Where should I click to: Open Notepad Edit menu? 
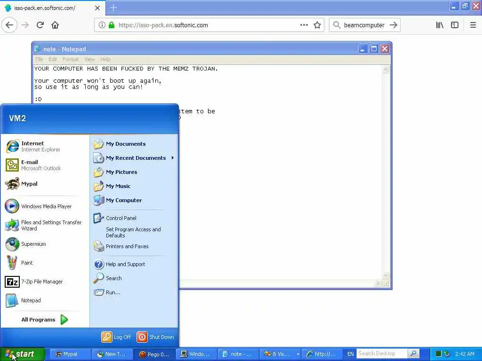point(53,59)
